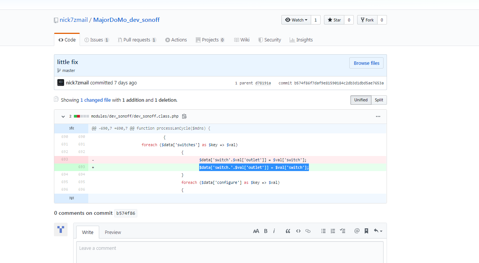Click the Browse files button
479x263 pixels.
pos(366,63)
